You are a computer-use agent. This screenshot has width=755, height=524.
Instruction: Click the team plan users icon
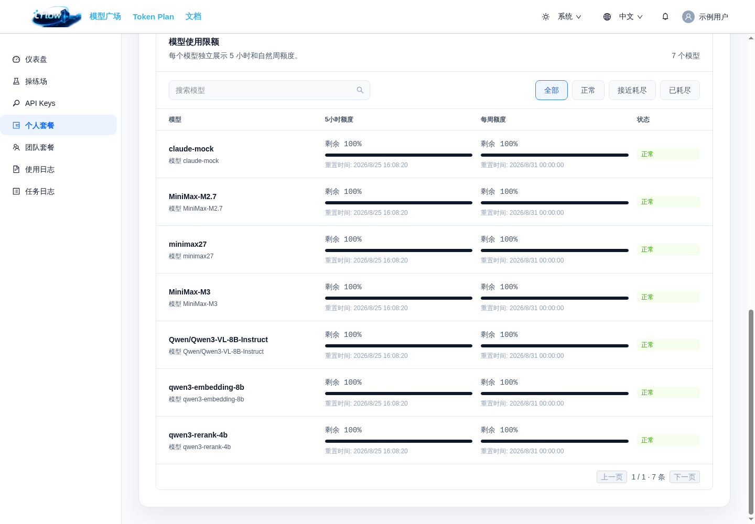[x=16, y=147]
